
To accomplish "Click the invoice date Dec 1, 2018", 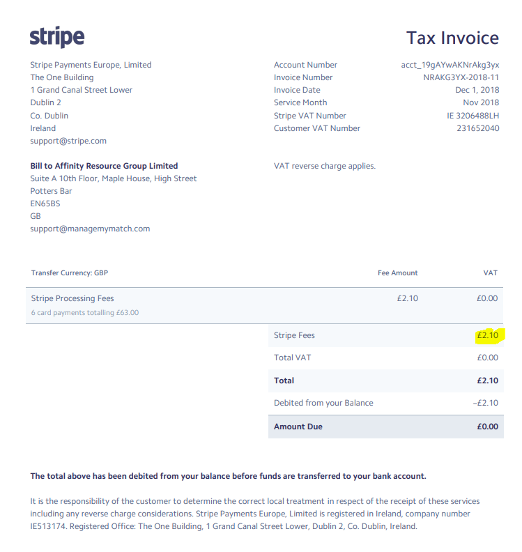I will click(477, 90).
